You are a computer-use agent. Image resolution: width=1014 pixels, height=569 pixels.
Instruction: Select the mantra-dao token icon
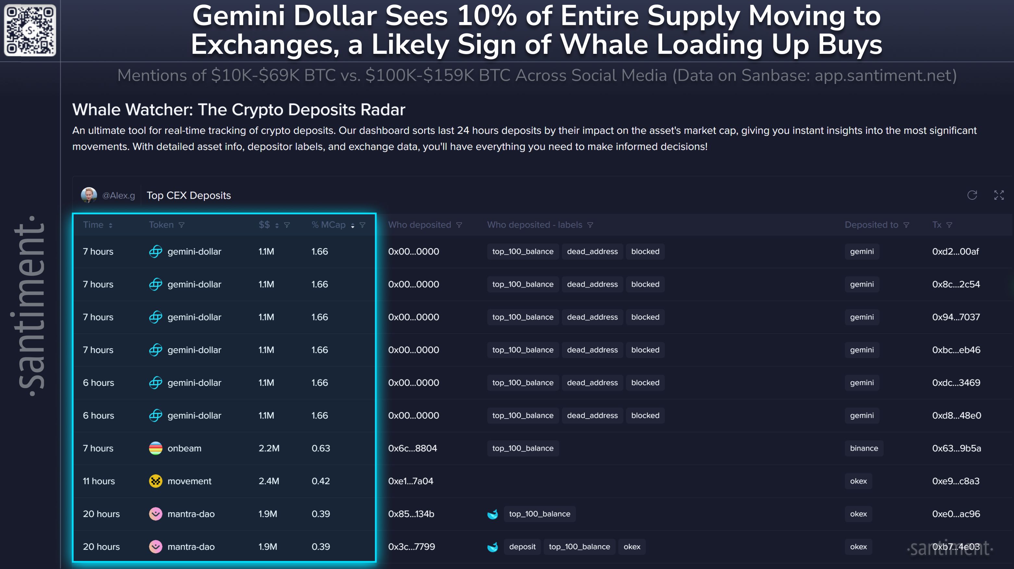click(156, 514)
